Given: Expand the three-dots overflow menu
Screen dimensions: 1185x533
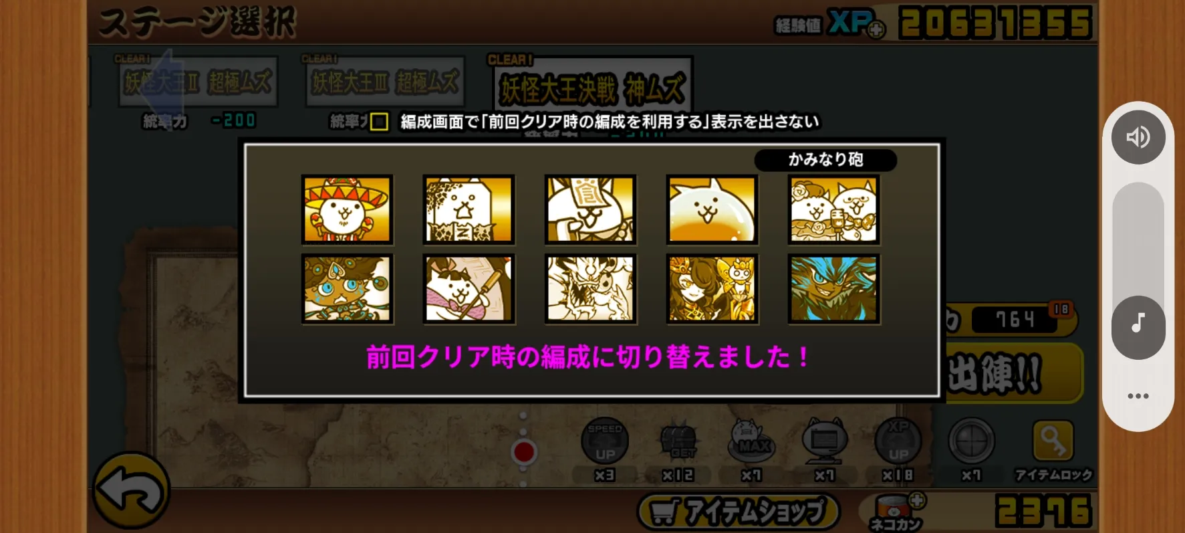Looking at the screenshot, I should tap(1138, 396).
